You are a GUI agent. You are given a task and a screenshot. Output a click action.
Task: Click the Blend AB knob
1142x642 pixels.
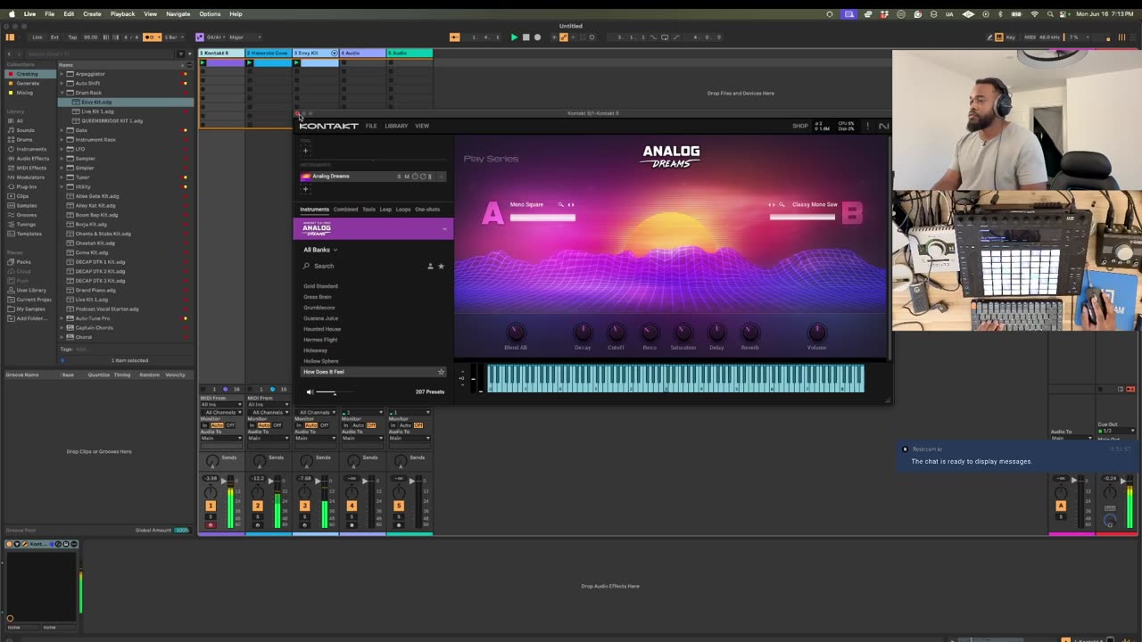pyautogui.click(x=516, y=333)
